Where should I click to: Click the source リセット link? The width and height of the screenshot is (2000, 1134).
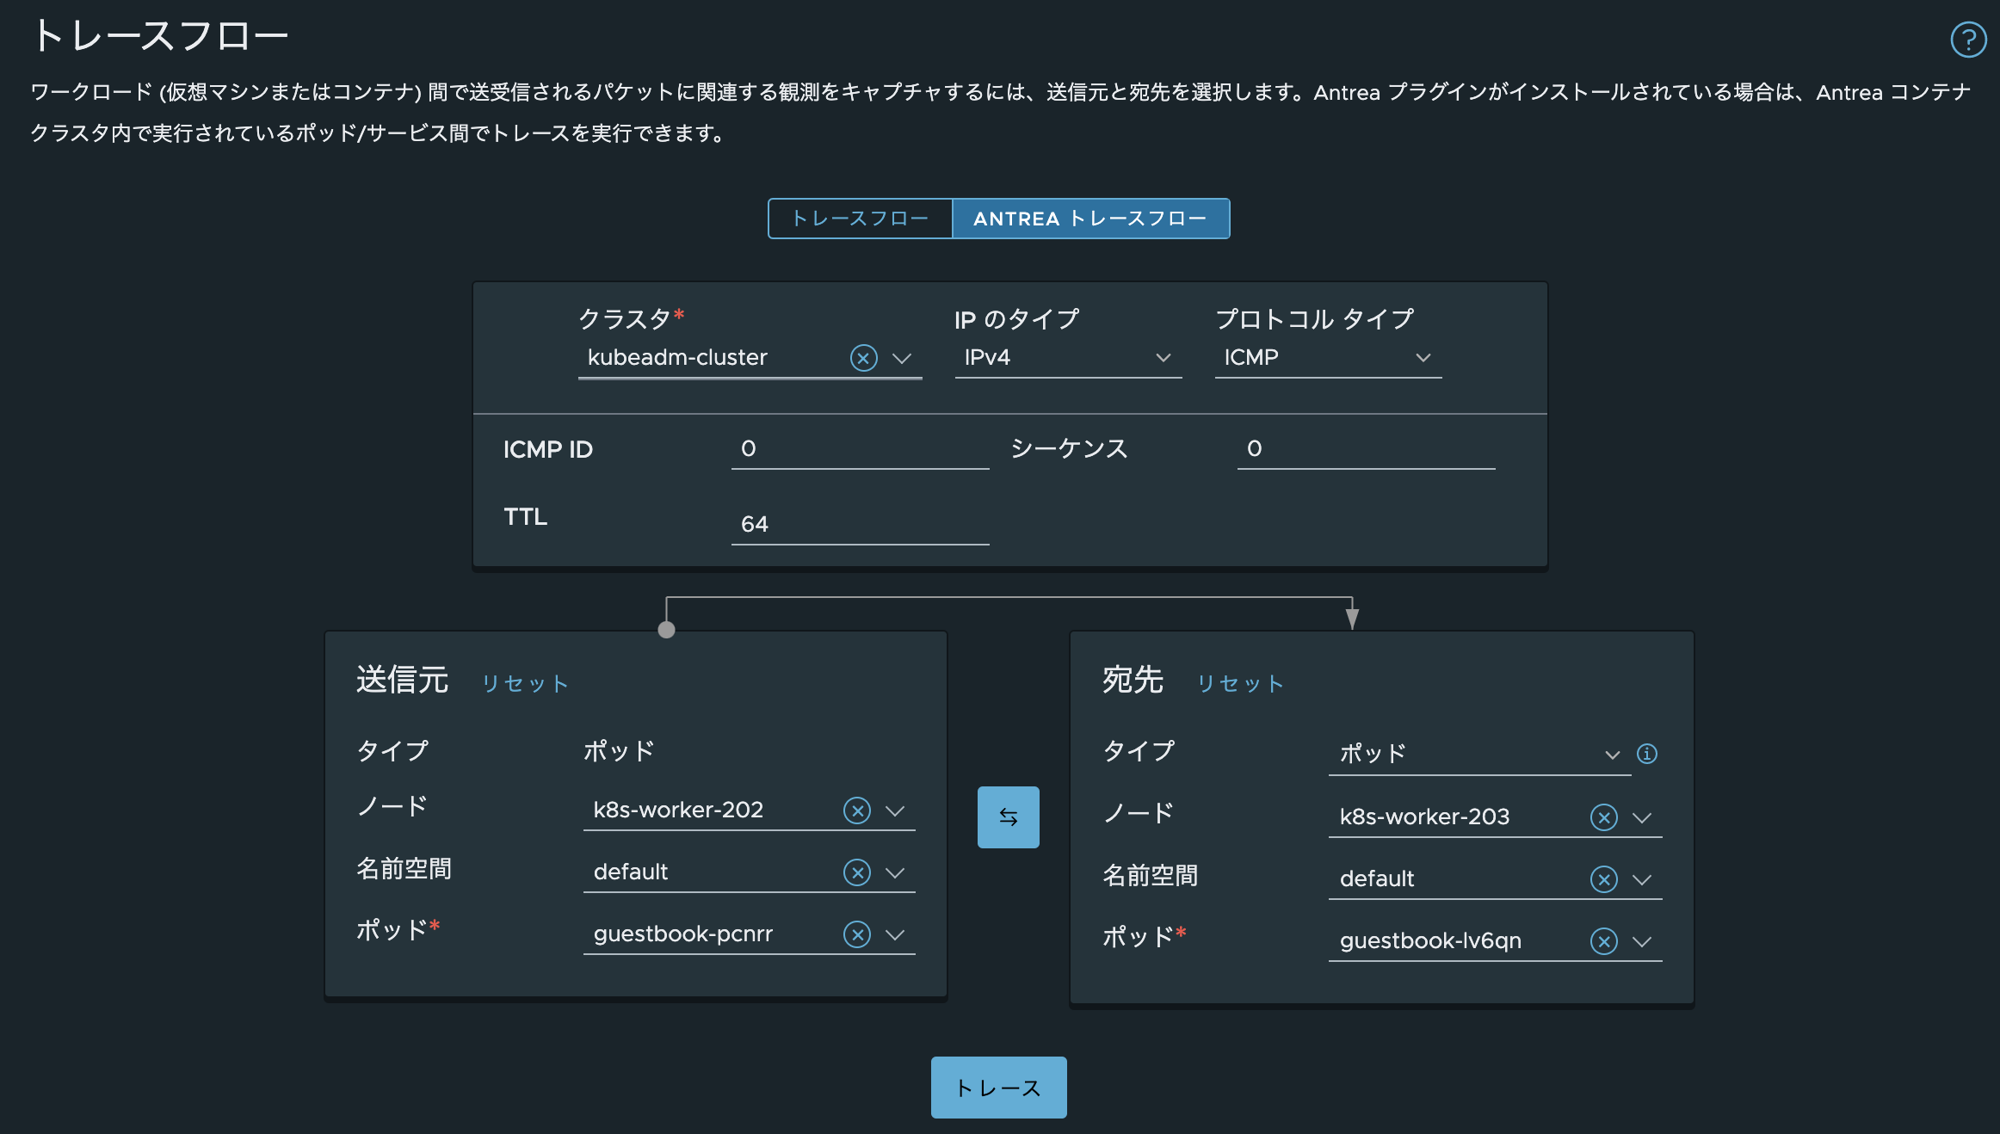tap(524, 684)
